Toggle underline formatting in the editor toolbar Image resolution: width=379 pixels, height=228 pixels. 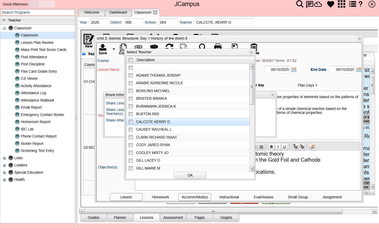(284, 147)
